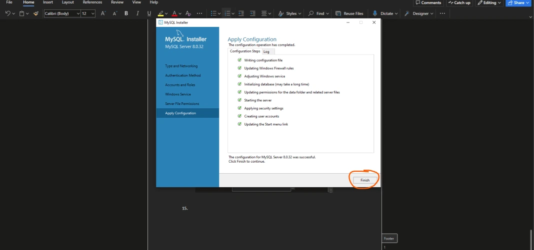Open the Styles gallery
This screenshot has height=250, width=534.
[x=289, y=13]
